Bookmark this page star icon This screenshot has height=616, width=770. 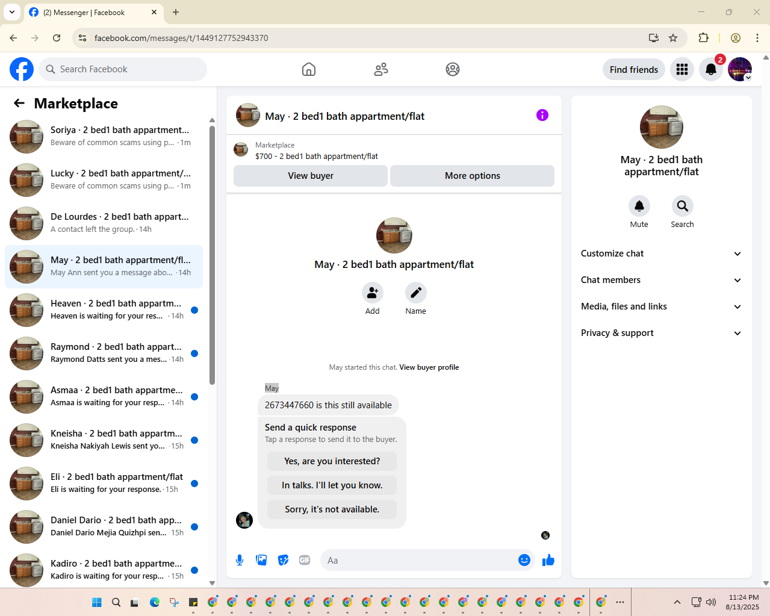[673, 38]
